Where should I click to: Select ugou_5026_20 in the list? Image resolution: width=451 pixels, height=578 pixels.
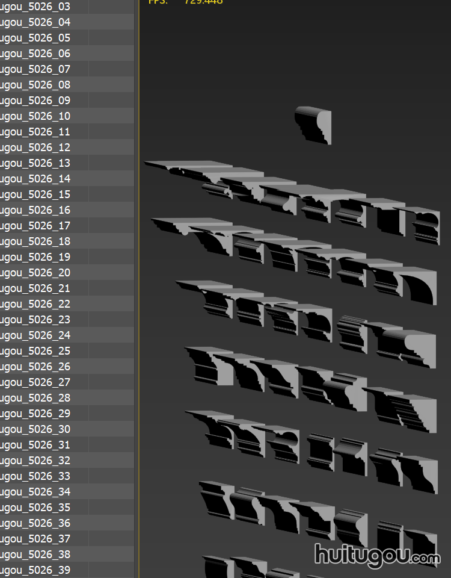point(67,272)
